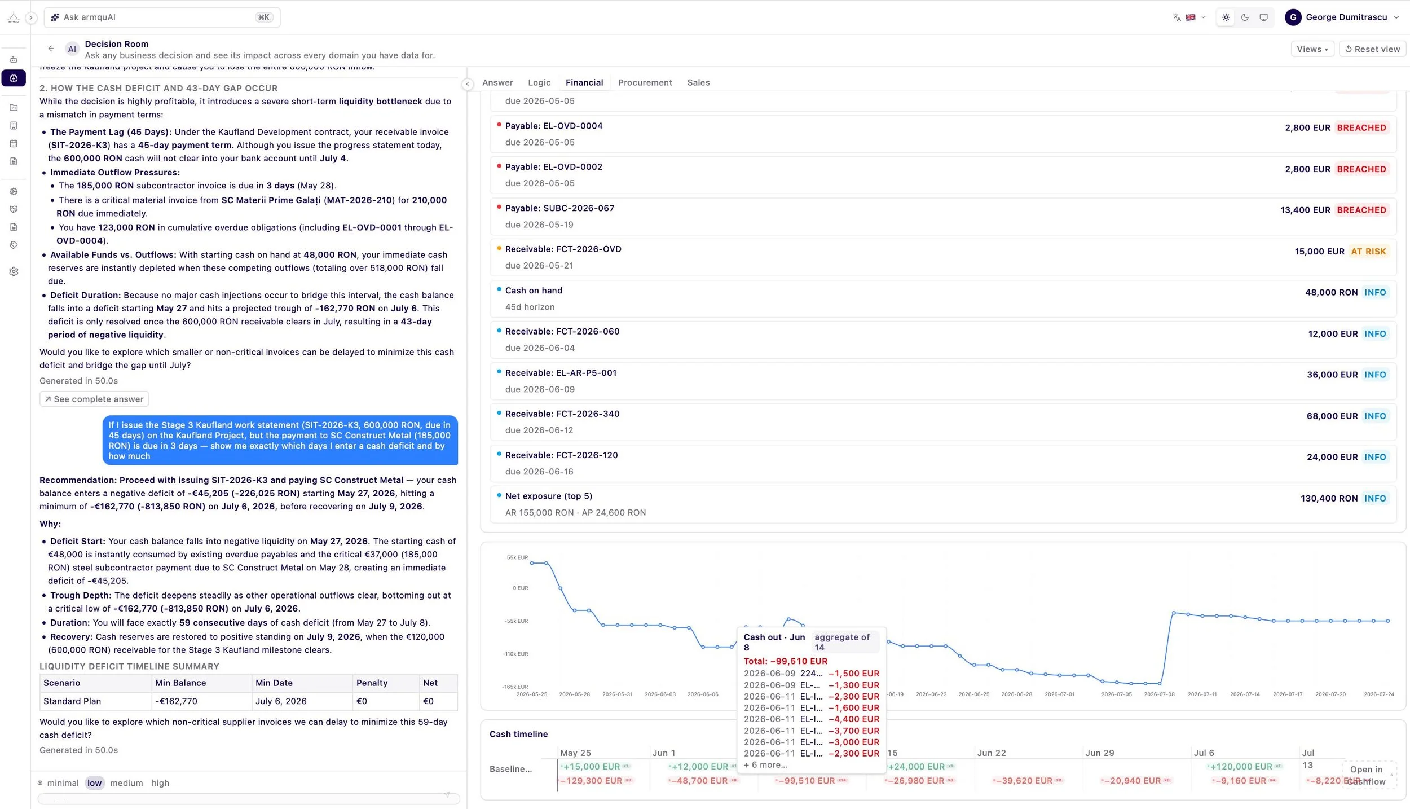Open the building sidebar icon
The width and height of the screenshot is (1410, 809).
14,125
